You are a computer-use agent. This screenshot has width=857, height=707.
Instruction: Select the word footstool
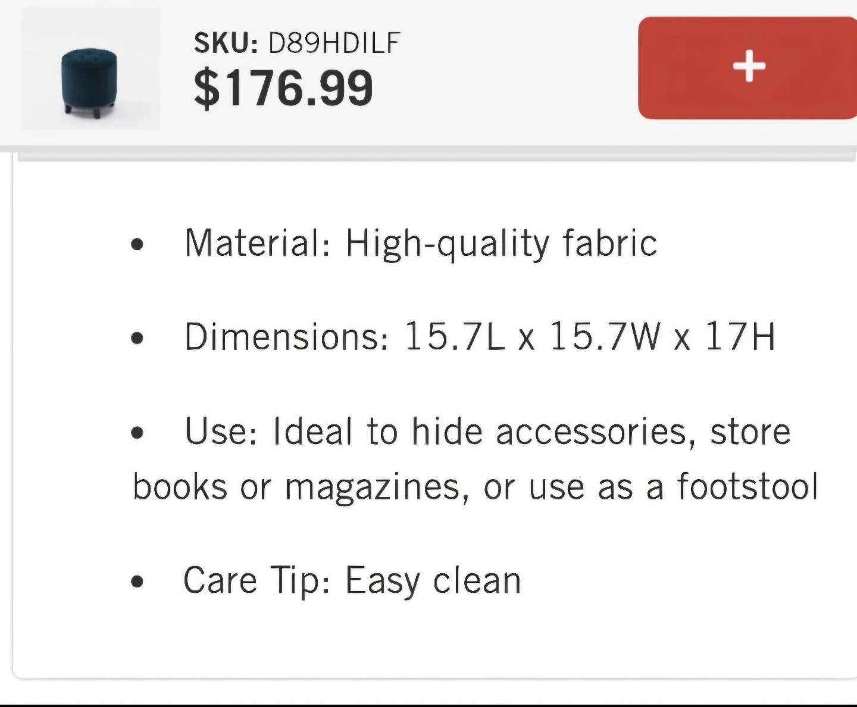[x=748, y=486]
